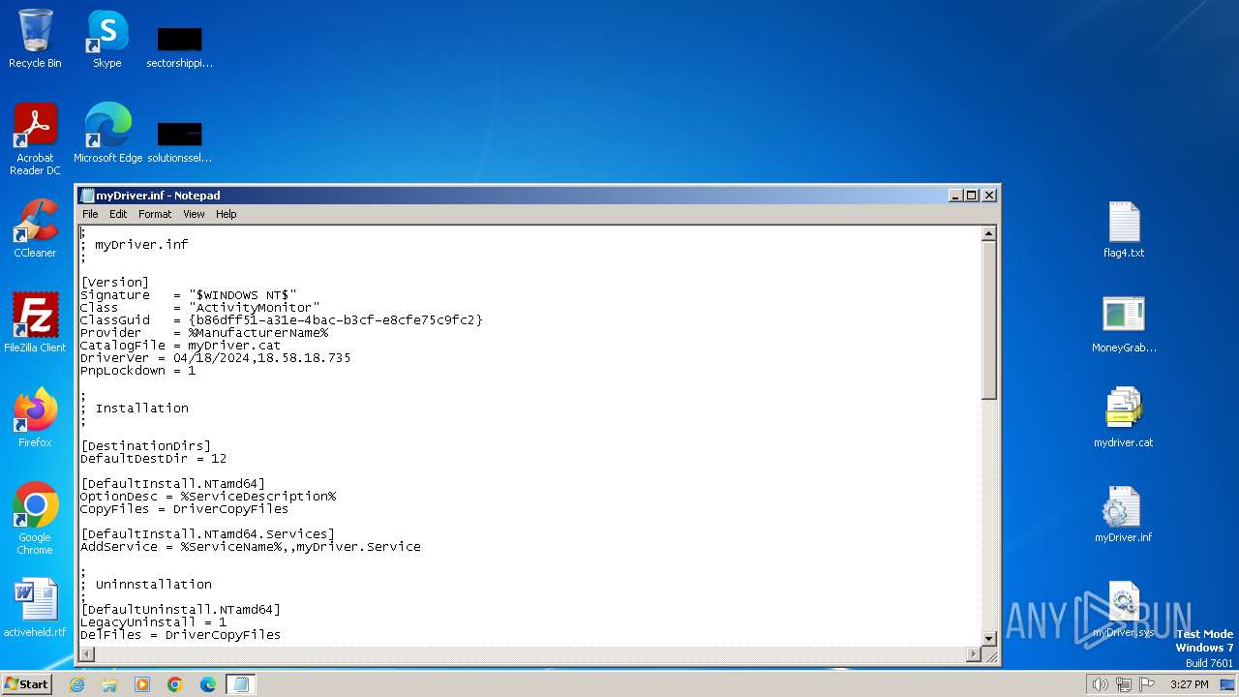The width and height of the screenshot is (1239, 697).
Task: Select the Notepad taskbar button
Action: click(x=241, y=684)
